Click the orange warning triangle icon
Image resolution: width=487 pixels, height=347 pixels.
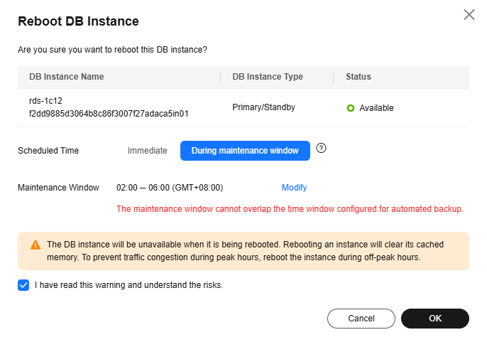pos(35,245)
